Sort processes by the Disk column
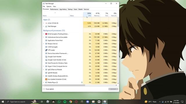 pyautogui.click(x=104, y=14)
